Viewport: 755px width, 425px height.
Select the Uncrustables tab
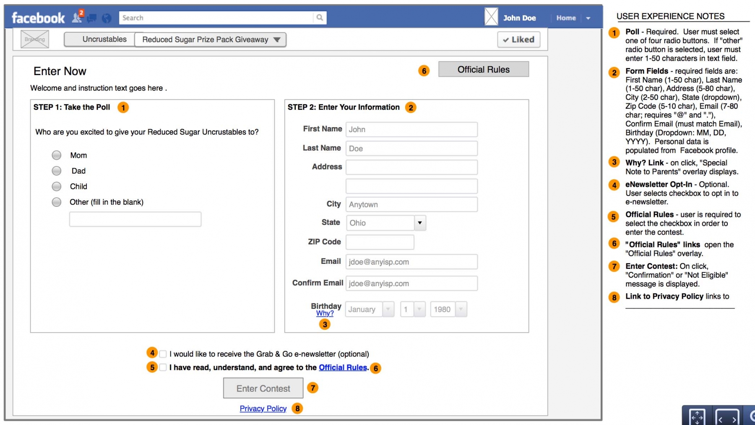100,39
